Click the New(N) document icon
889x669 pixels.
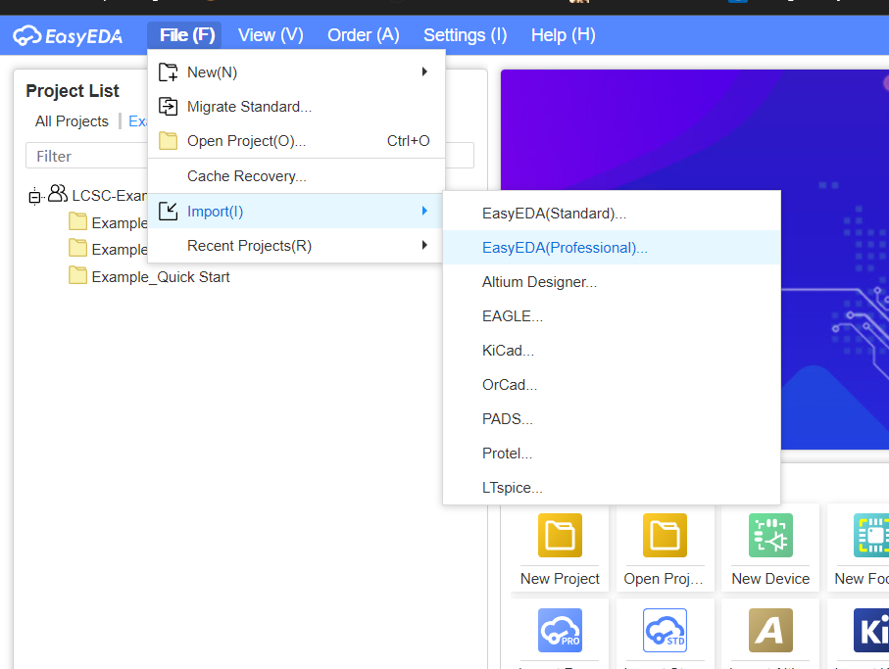(168, 72)
